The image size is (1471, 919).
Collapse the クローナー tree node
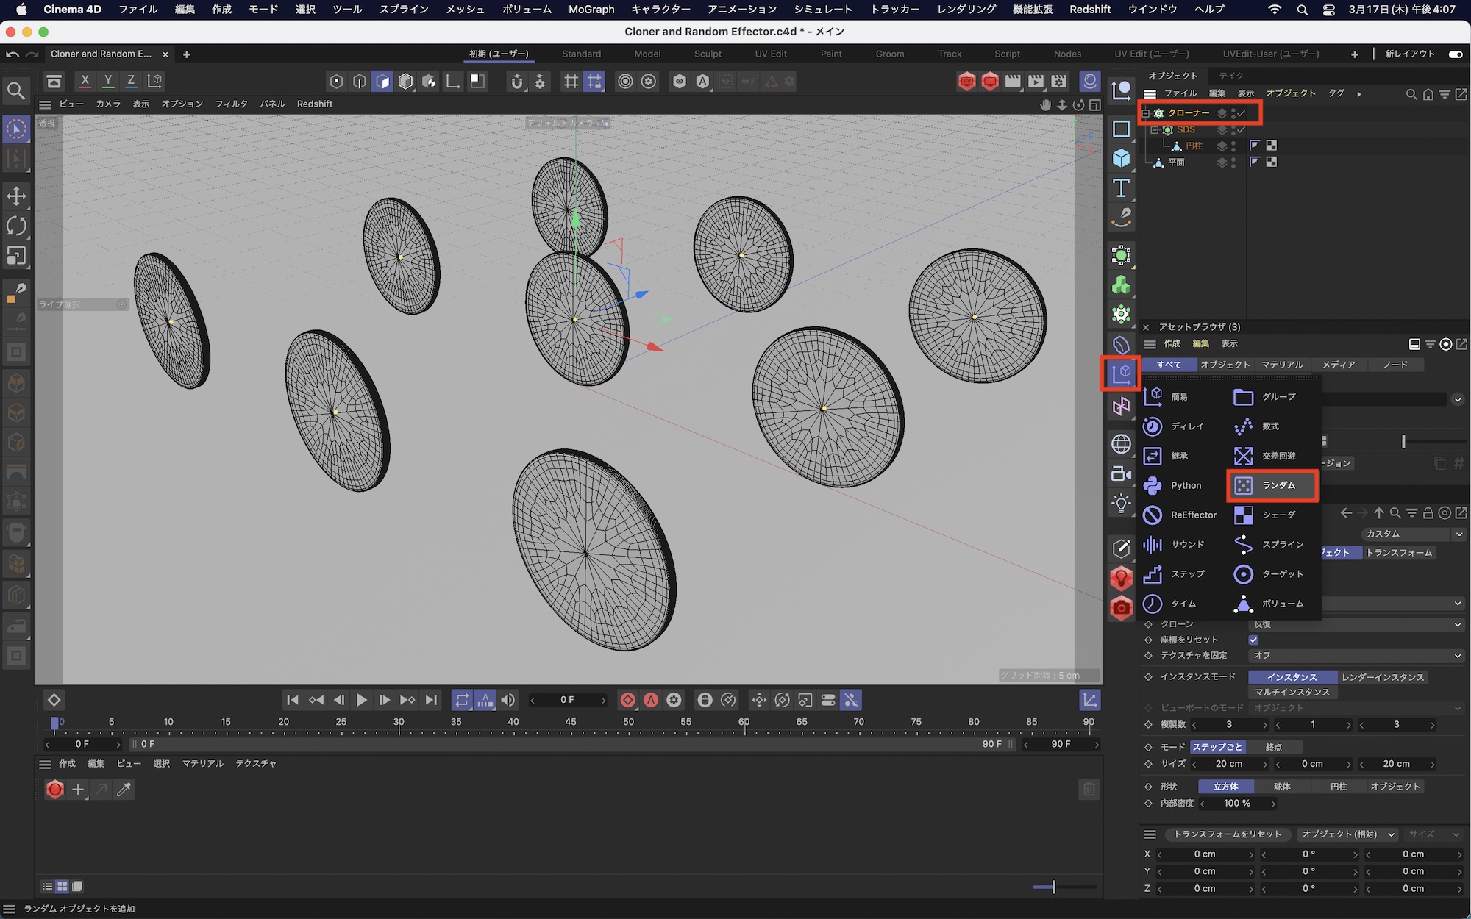[x=1145, y=113]
